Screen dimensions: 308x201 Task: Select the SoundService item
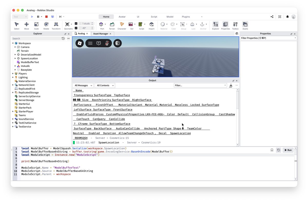[26, 119]
